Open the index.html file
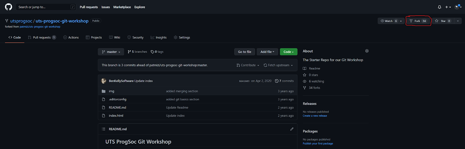This screenshot has width=465, height=149. tap(116, 115)
